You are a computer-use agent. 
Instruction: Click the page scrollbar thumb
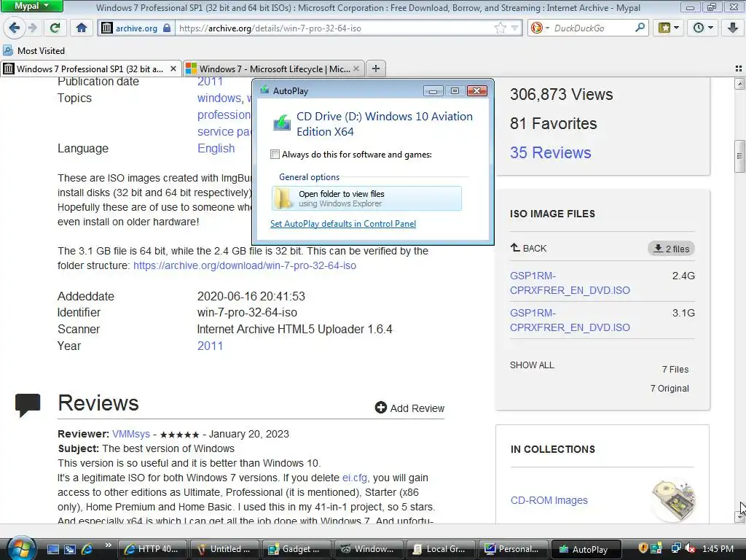[739, 156]
